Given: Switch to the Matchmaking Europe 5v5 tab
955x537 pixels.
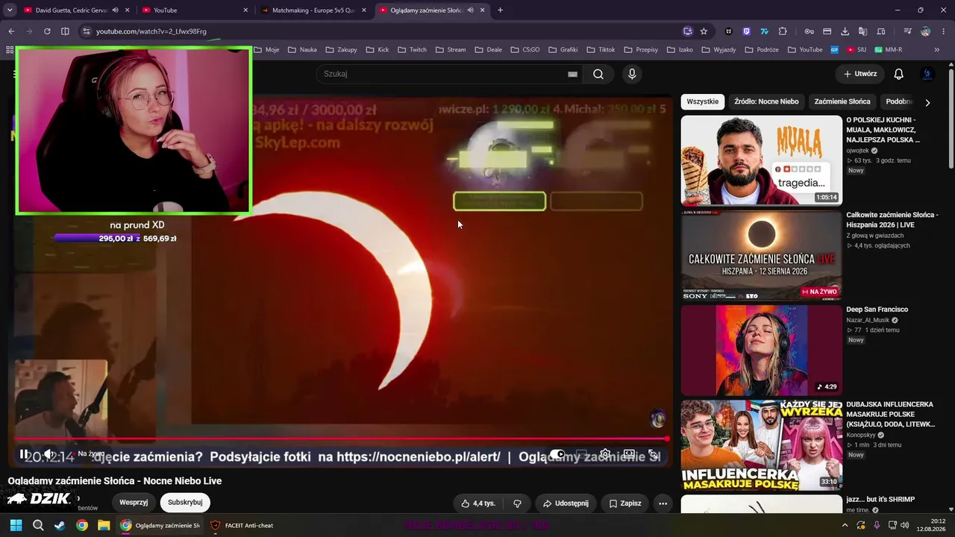Looking at the screenshot, I should [313, 10].
